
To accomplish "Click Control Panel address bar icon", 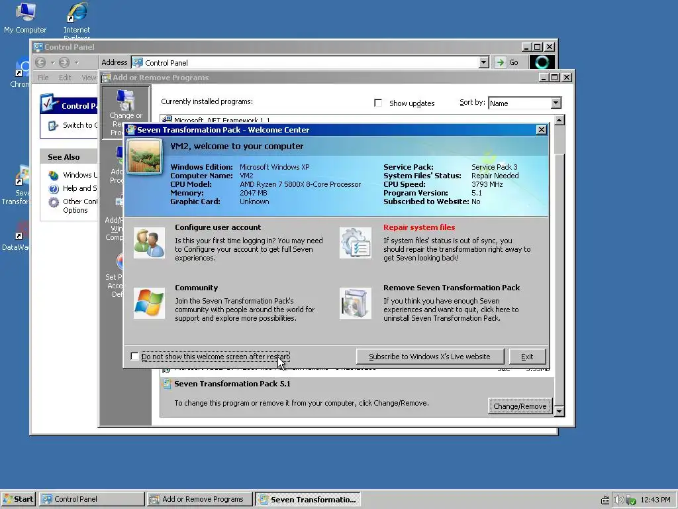I will coord(138,63).
